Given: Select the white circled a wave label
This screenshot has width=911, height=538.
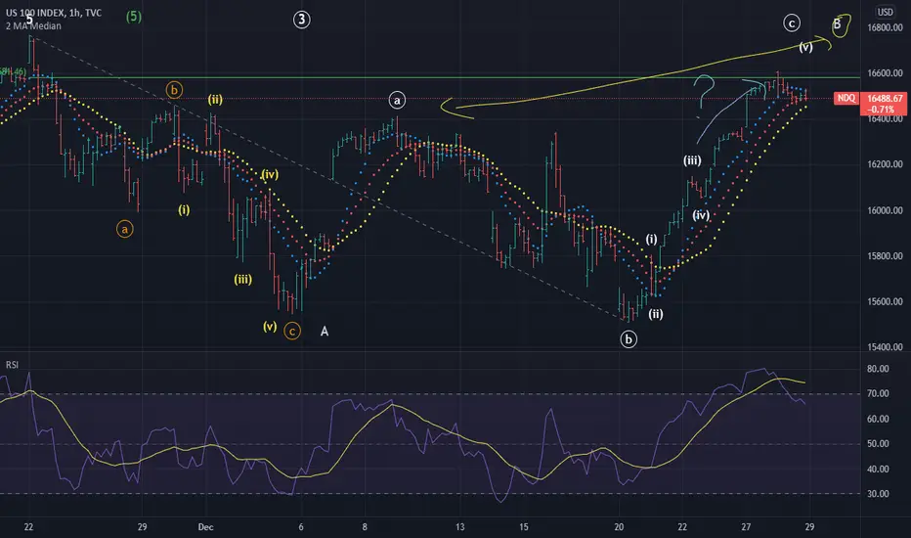Looking at the screenshot, I should click(x=397, y=101).
